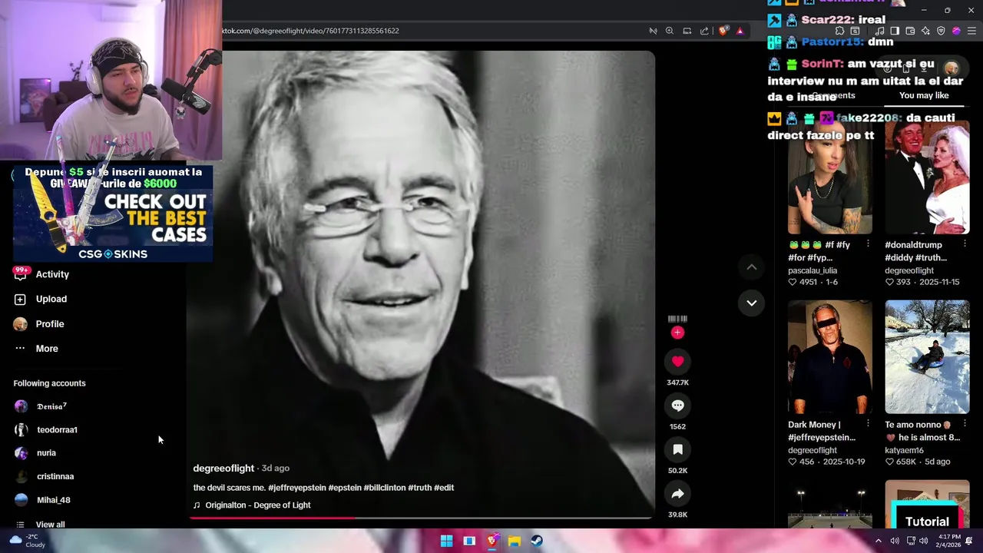The height and width of the screenshot is (553, 983).
Task: Show hidden tray icons chevron
Action: pyautogui.click(x=879, y=541)
